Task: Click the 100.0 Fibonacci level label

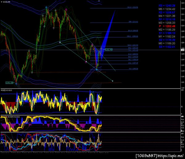Action: pos(133,45)
